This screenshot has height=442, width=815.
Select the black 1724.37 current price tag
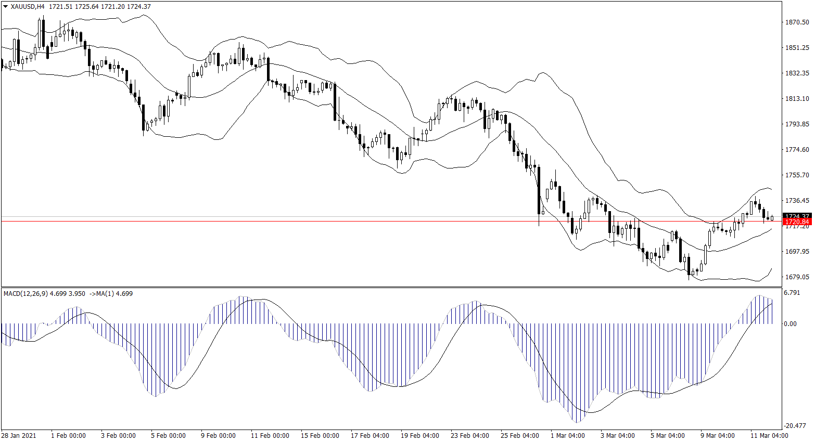[x=797, y=216]
